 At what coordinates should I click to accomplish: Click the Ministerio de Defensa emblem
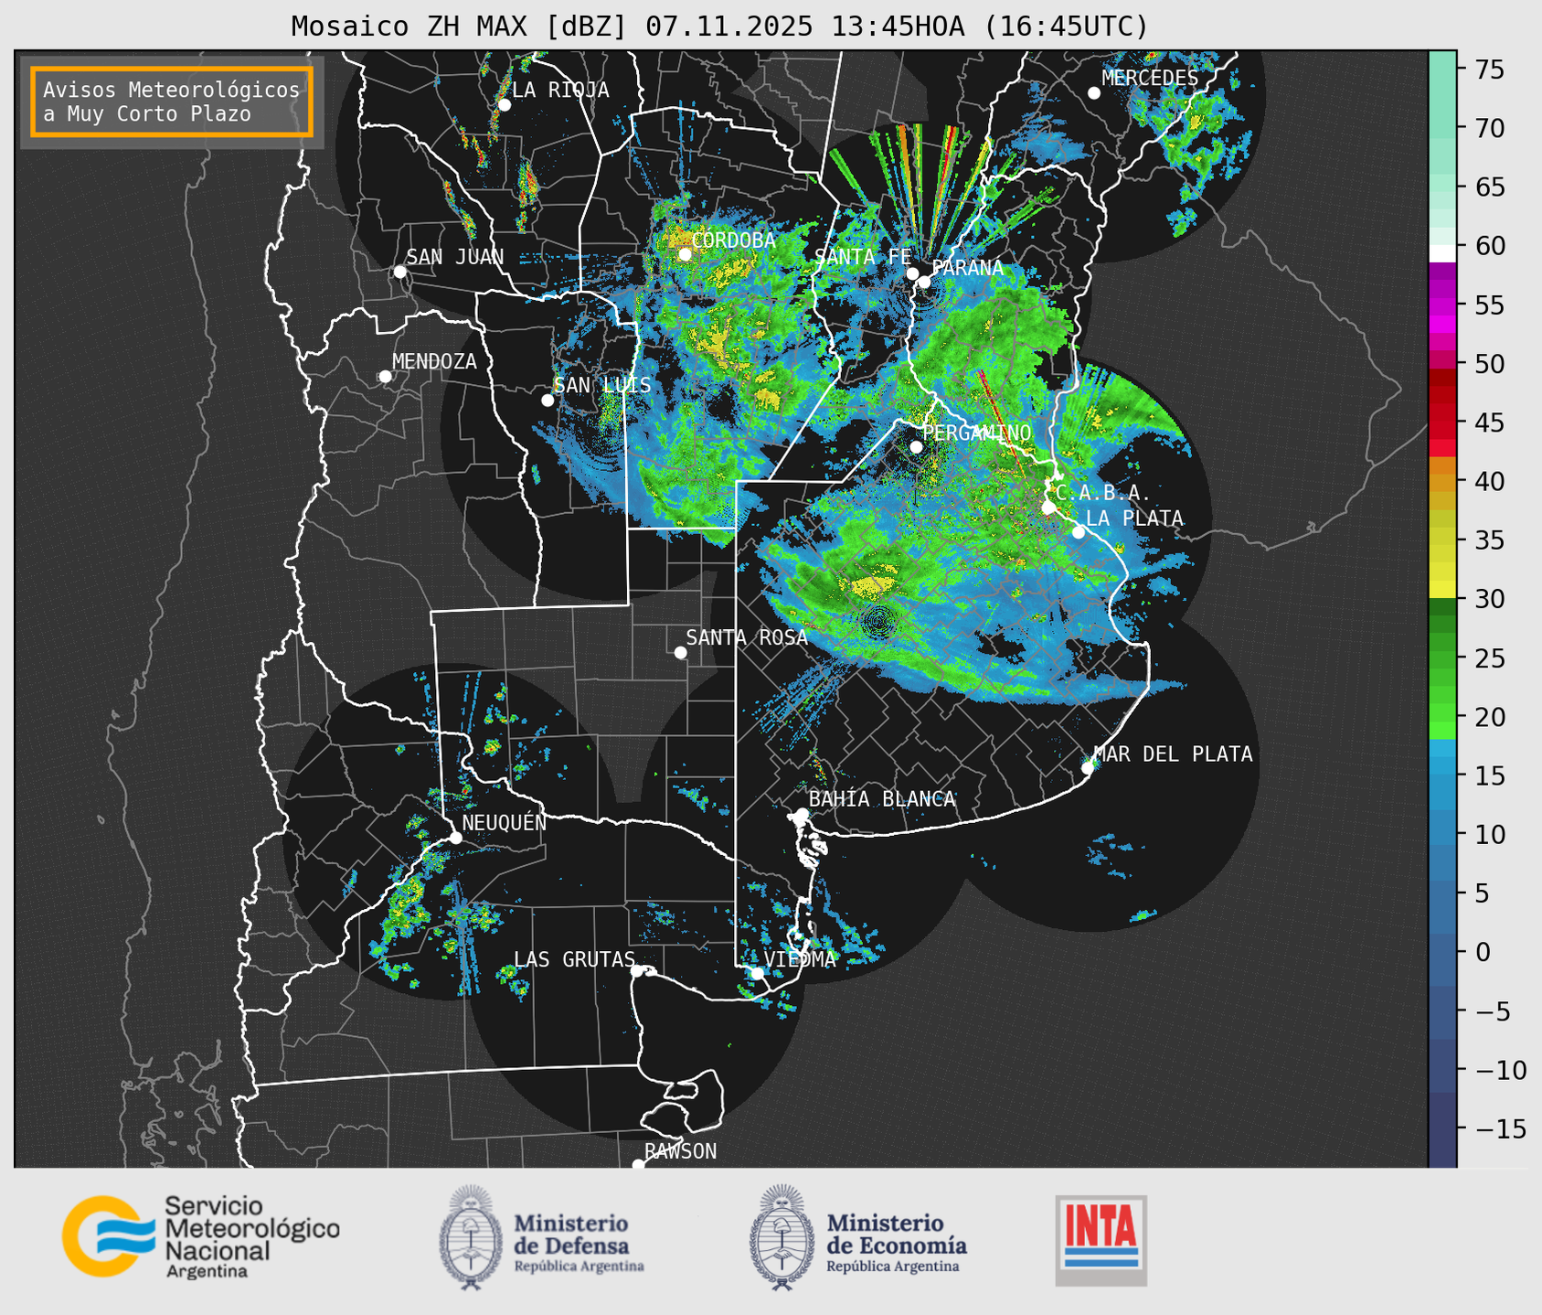[x=471, y=1237]
